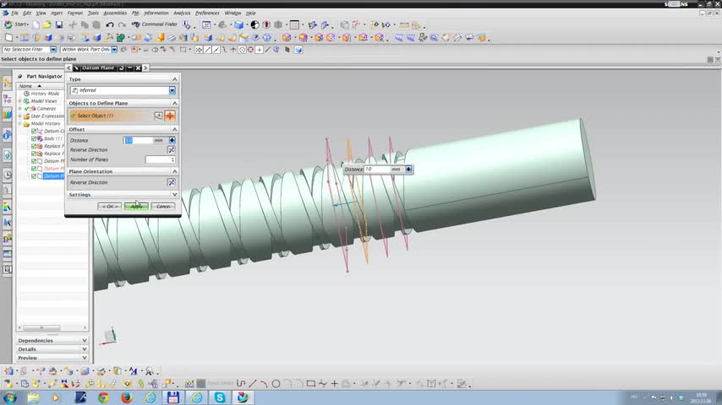This screenshot has width=722, height=405.
Task: Click the Plane Orientation Reverse Direction icon
Action: [x=171, y=182]
